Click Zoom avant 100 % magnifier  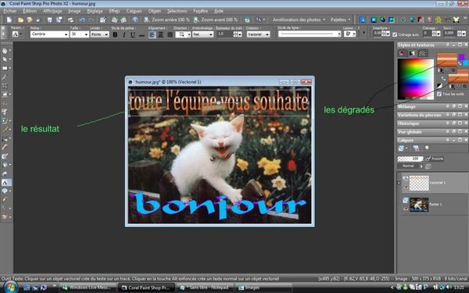coord(216,20)
